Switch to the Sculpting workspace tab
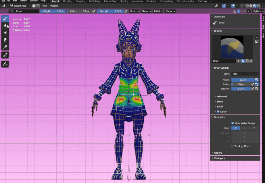This screenshot has width=265, height=183. (x=80, y=1)
